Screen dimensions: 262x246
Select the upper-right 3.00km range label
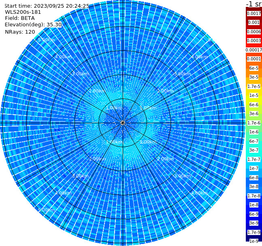coord(182,74)
